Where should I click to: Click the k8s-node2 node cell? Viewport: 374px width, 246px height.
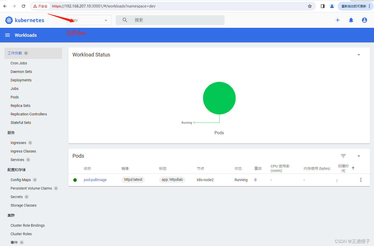click(x=205, y=180)
